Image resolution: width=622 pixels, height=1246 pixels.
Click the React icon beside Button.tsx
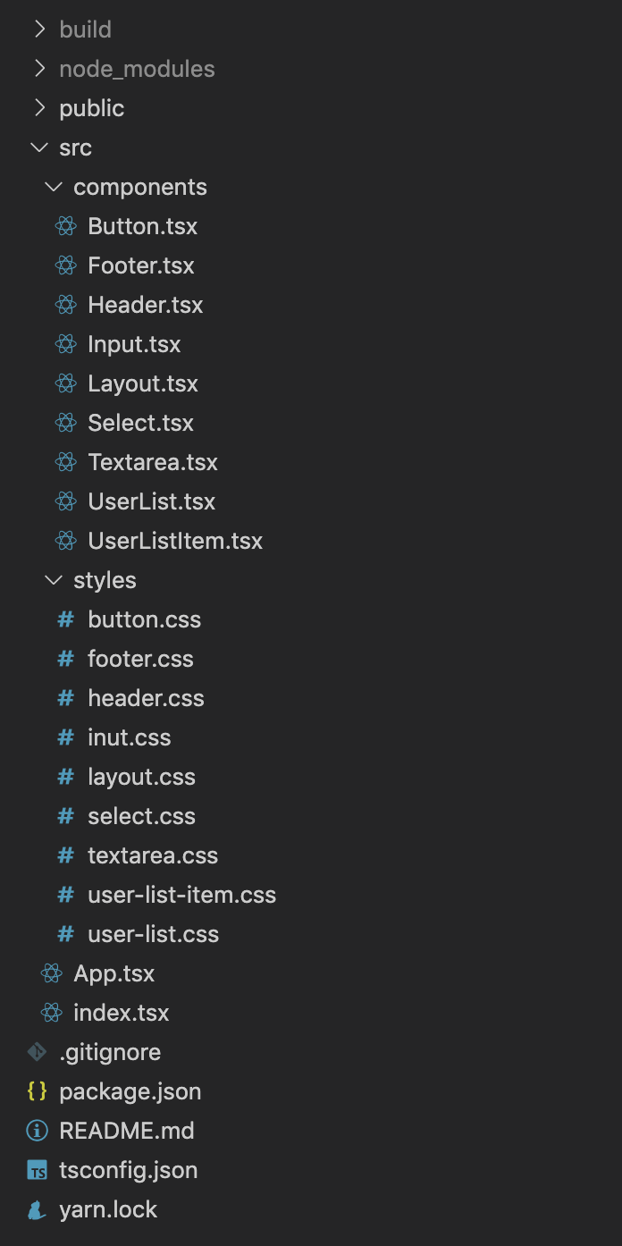point(65,226)
